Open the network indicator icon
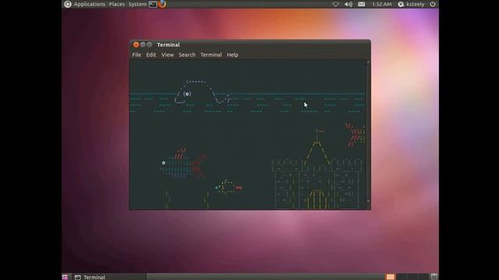Image resolution: width=499 pixels, height=280 pixels. coord(335,4)
